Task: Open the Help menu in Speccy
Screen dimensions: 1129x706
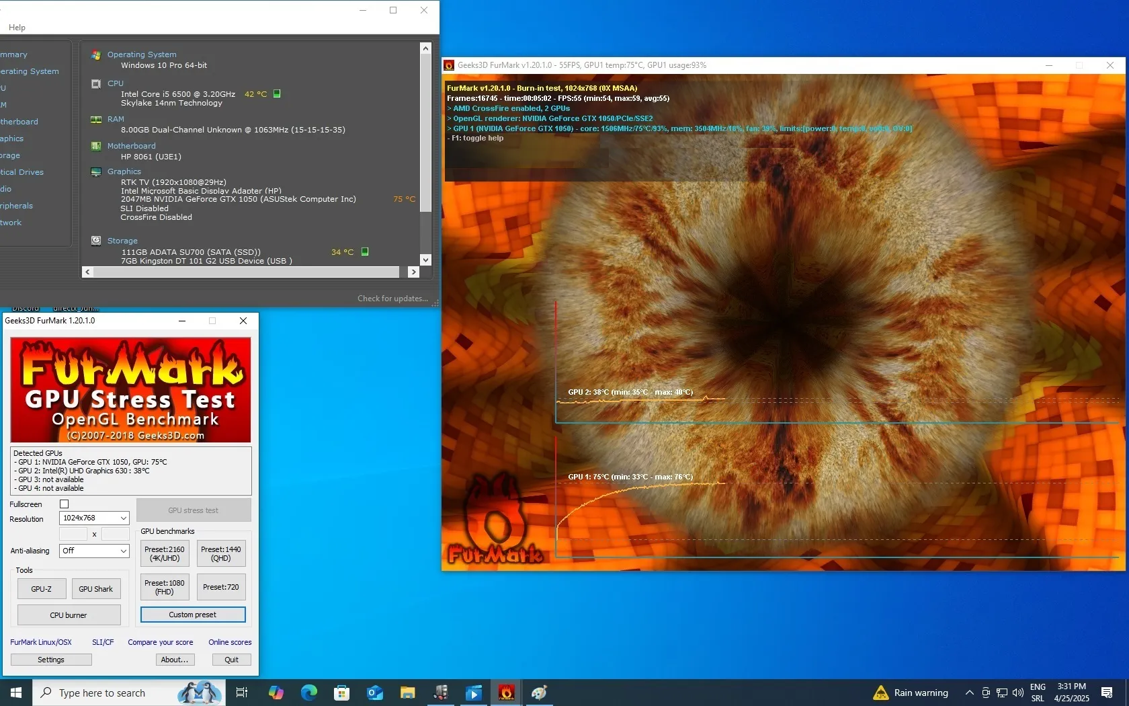Action: 17,28
